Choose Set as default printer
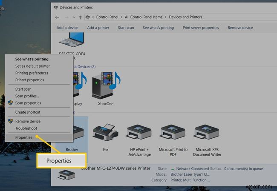The image size is (277, 191). click(32, 66)
